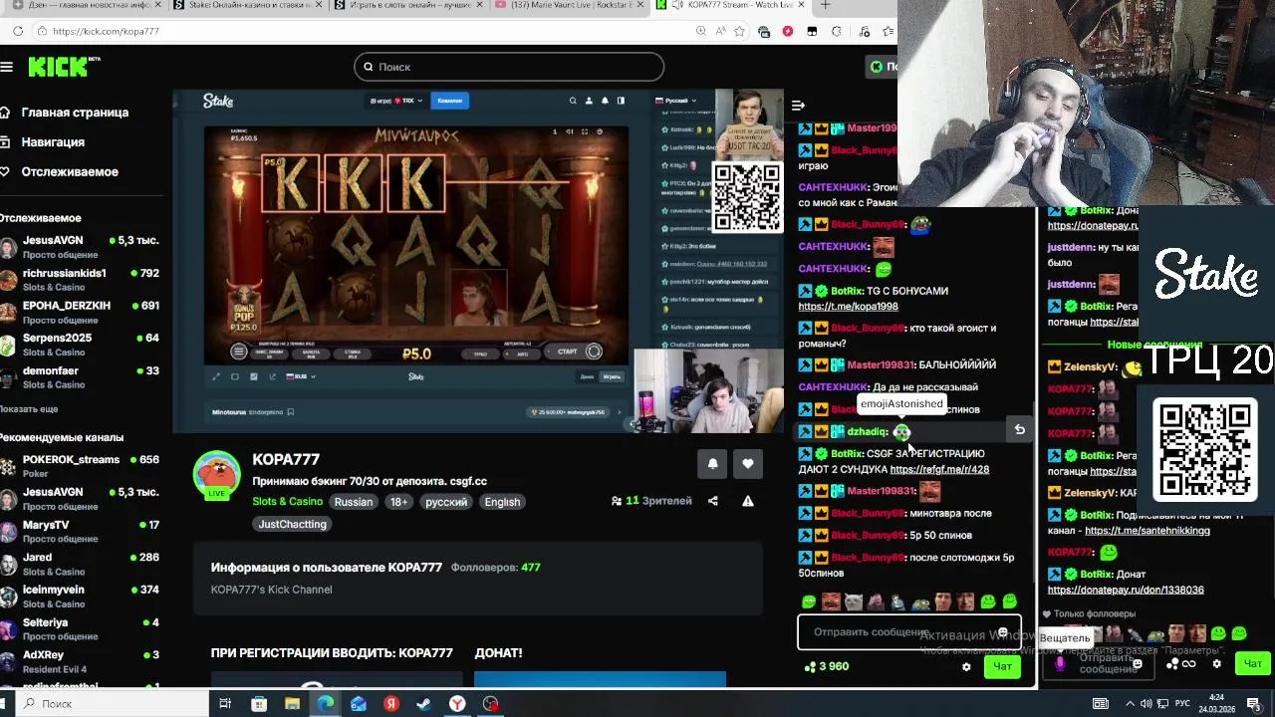Open t.me/santehnikkingg link in second chat
Image resolution: width=1275 pixels, height=717 pixels.
click(x=1147, y=531)
